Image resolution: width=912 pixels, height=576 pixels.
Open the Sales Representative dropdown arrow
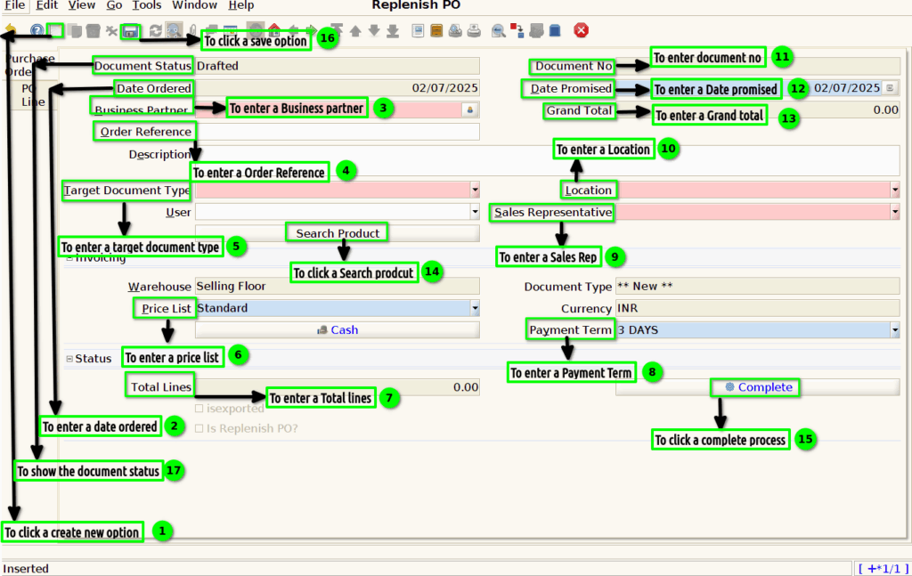895,212
